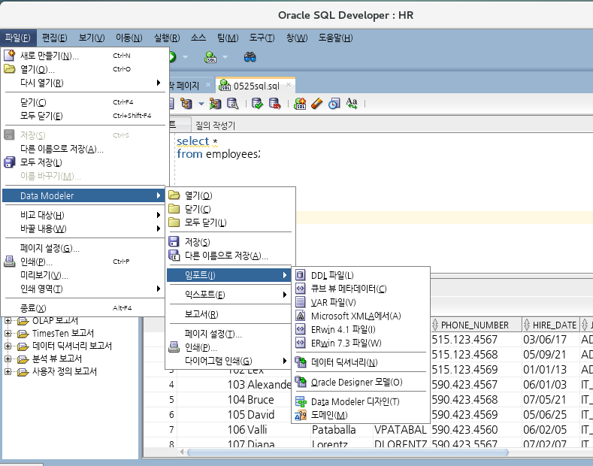Select the 0525sql.sql tab
The height and width of the screenshot is (466, 593).
point(256,86)
